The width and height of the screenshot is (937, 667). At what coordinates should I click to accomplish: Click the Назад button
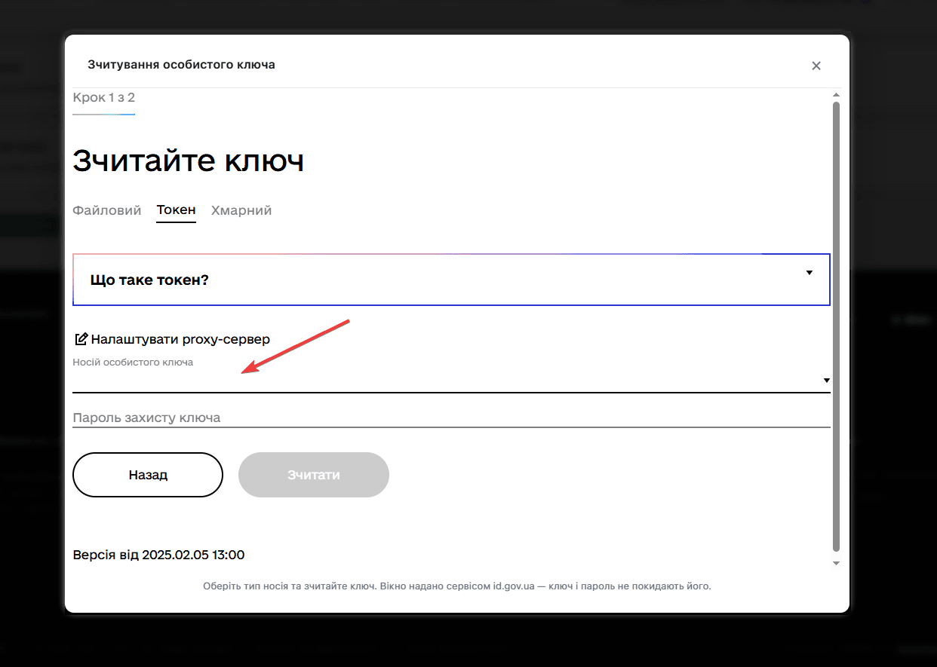(x=148, y=475)
